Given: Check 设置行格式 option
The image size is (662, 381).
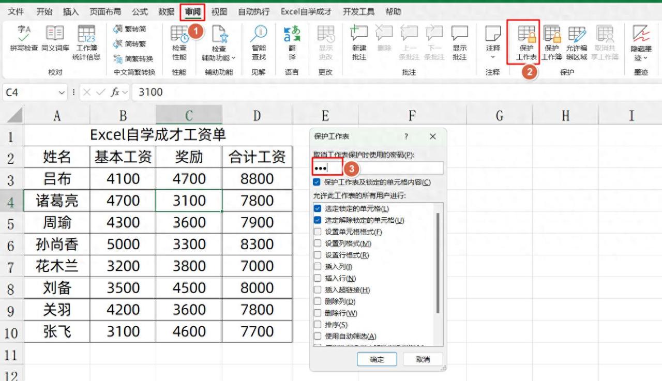Looking at the screenshot, I should point(318,255).
